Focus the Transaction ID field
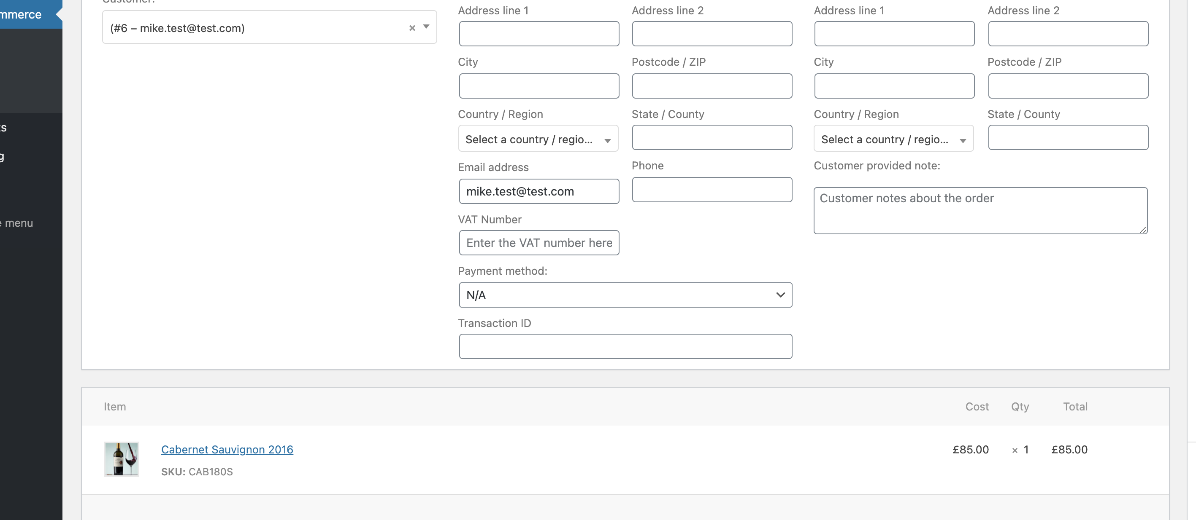This screenshot has height=520, width=1196. click(x=625, y=346)
